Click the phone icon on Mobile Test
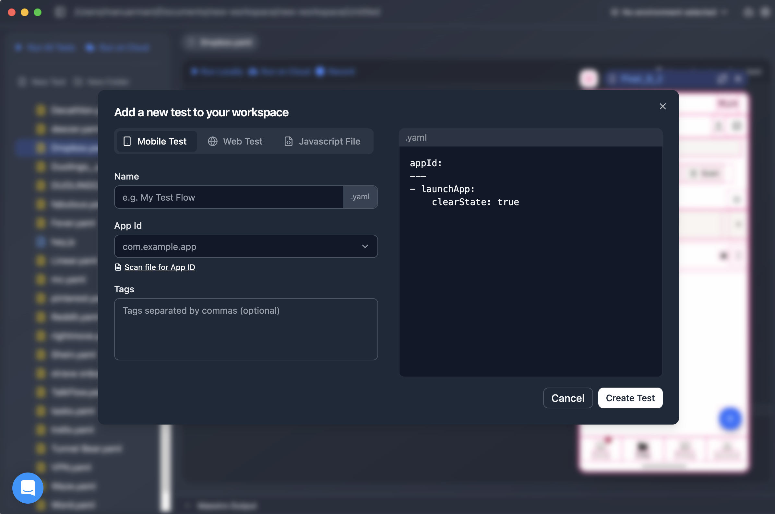 [127, 141]
